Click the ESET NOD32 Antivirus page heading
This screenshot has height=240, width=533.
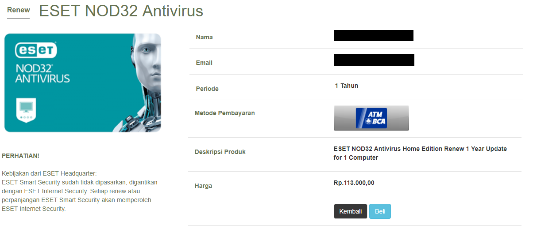pos(121,11)
